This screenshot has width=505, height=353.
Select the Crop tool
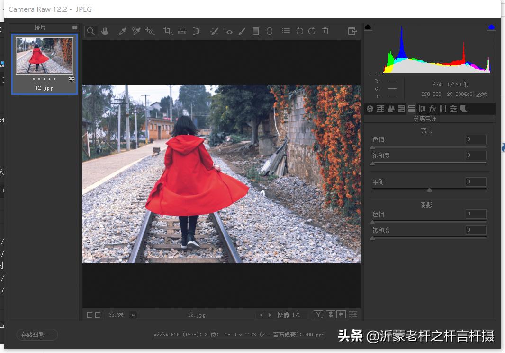click(x=168, y=31)
